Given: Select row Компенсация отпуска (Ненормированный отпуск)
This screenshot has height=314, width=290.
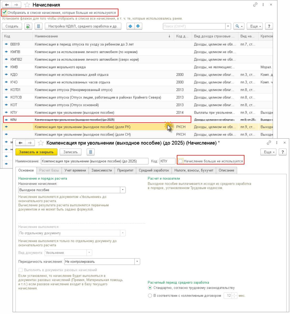Looking at the screenshot, I should point(138,90).
